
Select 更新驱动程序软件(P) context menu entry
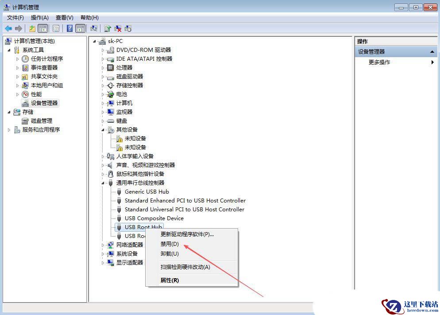coord(187,234)
